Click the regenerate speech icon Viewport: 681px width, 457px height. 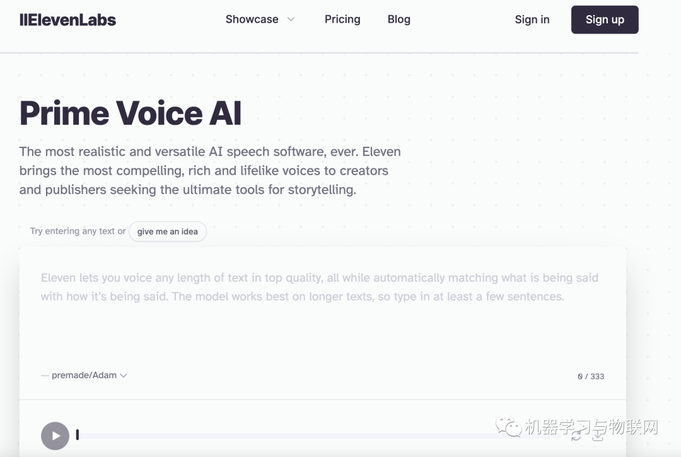pos(576,436)
